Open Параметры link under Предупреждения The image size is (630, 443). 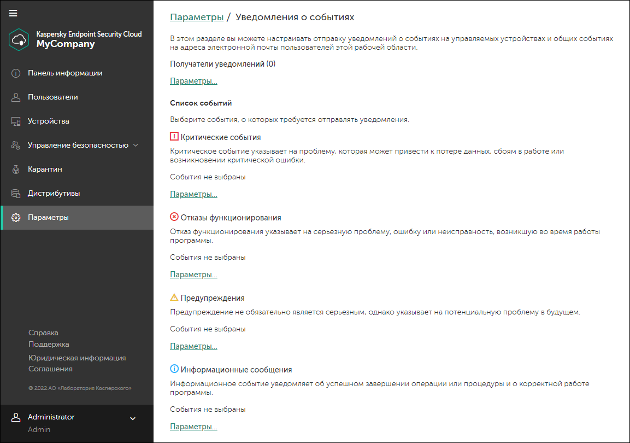coord(193,346)
